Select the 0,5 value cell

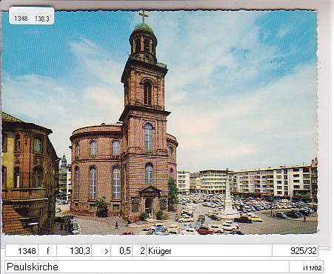[121, 251]
